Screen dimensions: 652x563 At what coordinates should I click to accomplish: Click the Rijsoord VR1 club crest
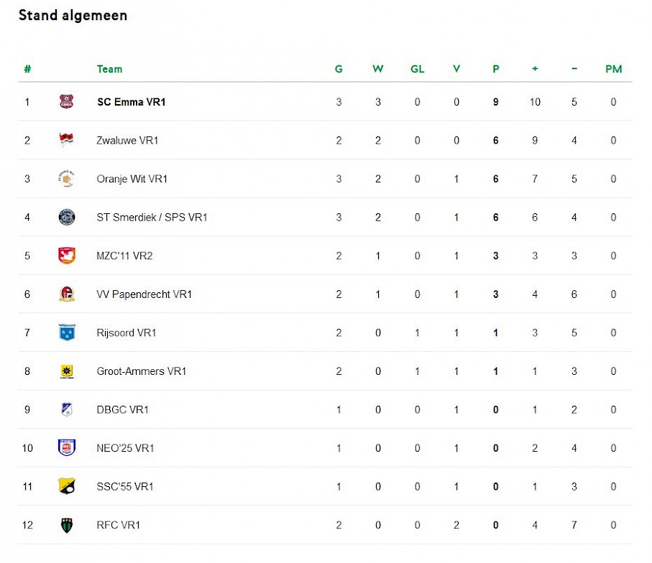pos(66,332)
